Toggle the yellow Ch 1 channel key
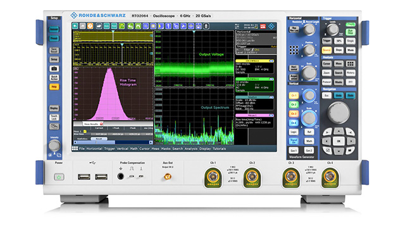 pyautogui.click(x=294, y=96)
